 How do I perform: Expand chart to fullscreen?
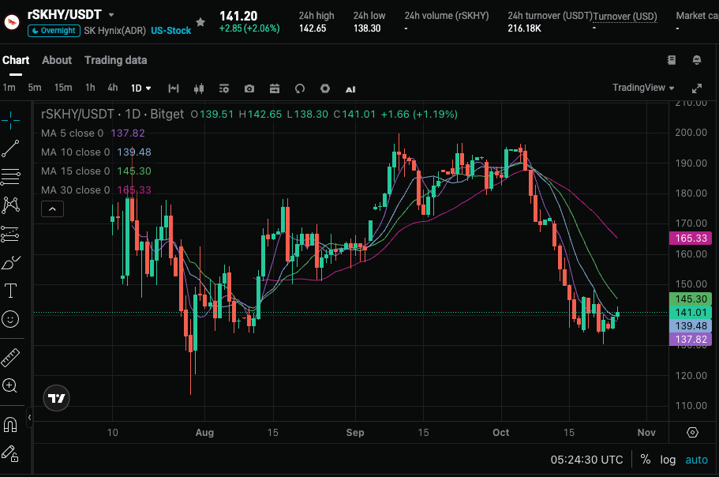[697, 88]
